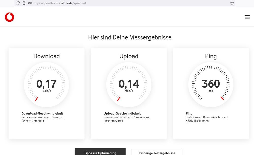254x155 pixels.
Task: Bookmark this page with the star icon
Action: pyautogui.click(x=232, y=3)
